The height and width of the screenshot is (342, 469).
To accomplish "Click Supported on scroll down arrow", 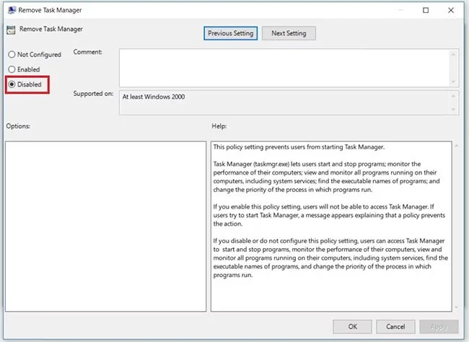I will click(x=453, y=109).
